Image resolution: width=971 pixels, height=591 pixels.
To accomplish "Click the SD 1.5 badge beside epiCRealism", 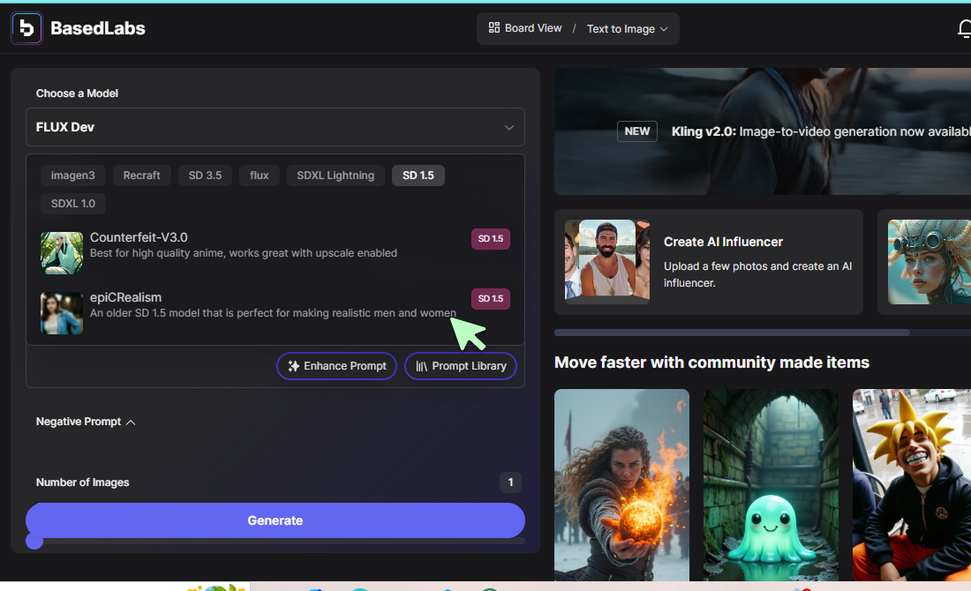I will [x=491, y=299].
